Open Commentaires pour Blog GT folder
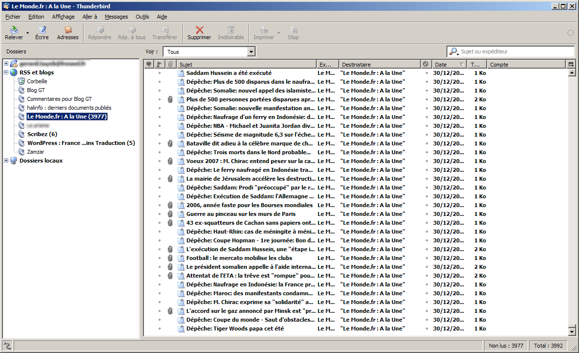This screenshot has height=353, width=579. 59,99
